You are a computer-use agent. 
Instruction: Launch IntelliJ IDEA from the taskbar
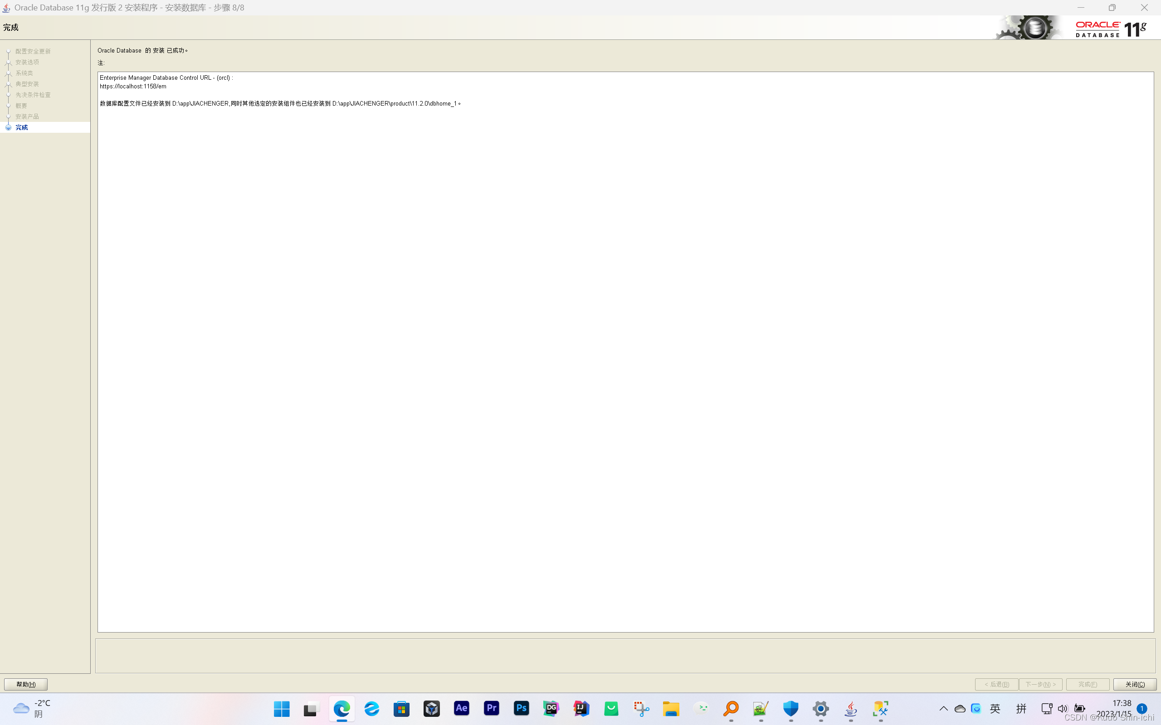click(x=581, y=708)
